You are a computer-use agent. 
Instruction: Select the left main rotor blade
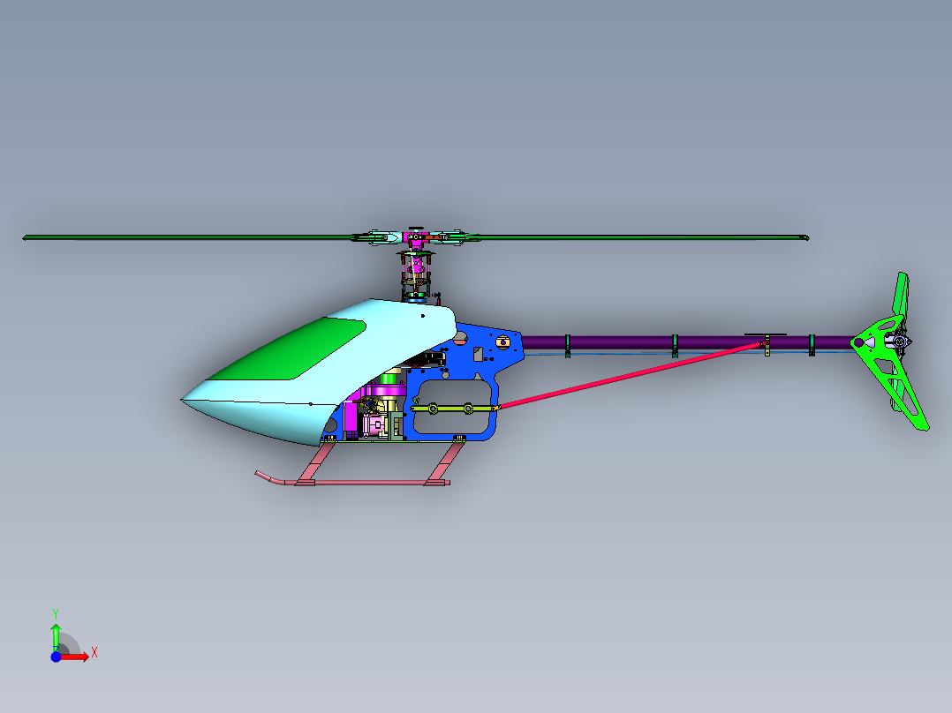188,237
